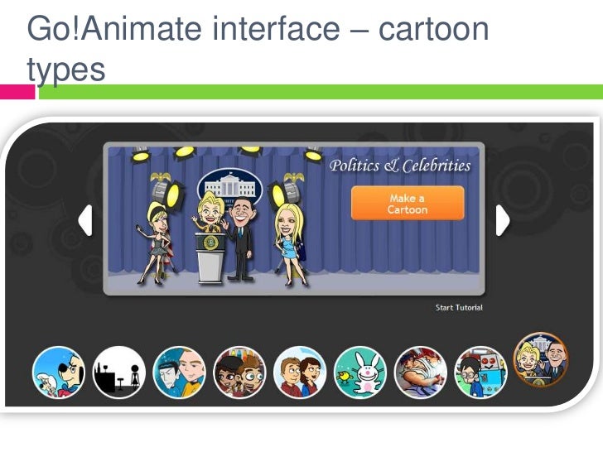Select the white bunny theme icon
The height and width of the screenshot is (452, 603).
[x=360, y=372]
